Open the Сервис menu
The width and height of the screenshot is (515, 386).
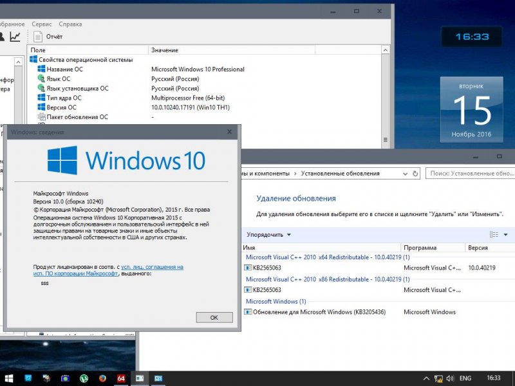[x=42, y=24]
